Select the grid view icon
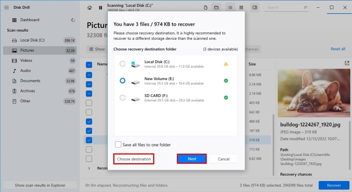Image resolution: width=352 pixels, height=192 pixels. [x=241, y=8]
